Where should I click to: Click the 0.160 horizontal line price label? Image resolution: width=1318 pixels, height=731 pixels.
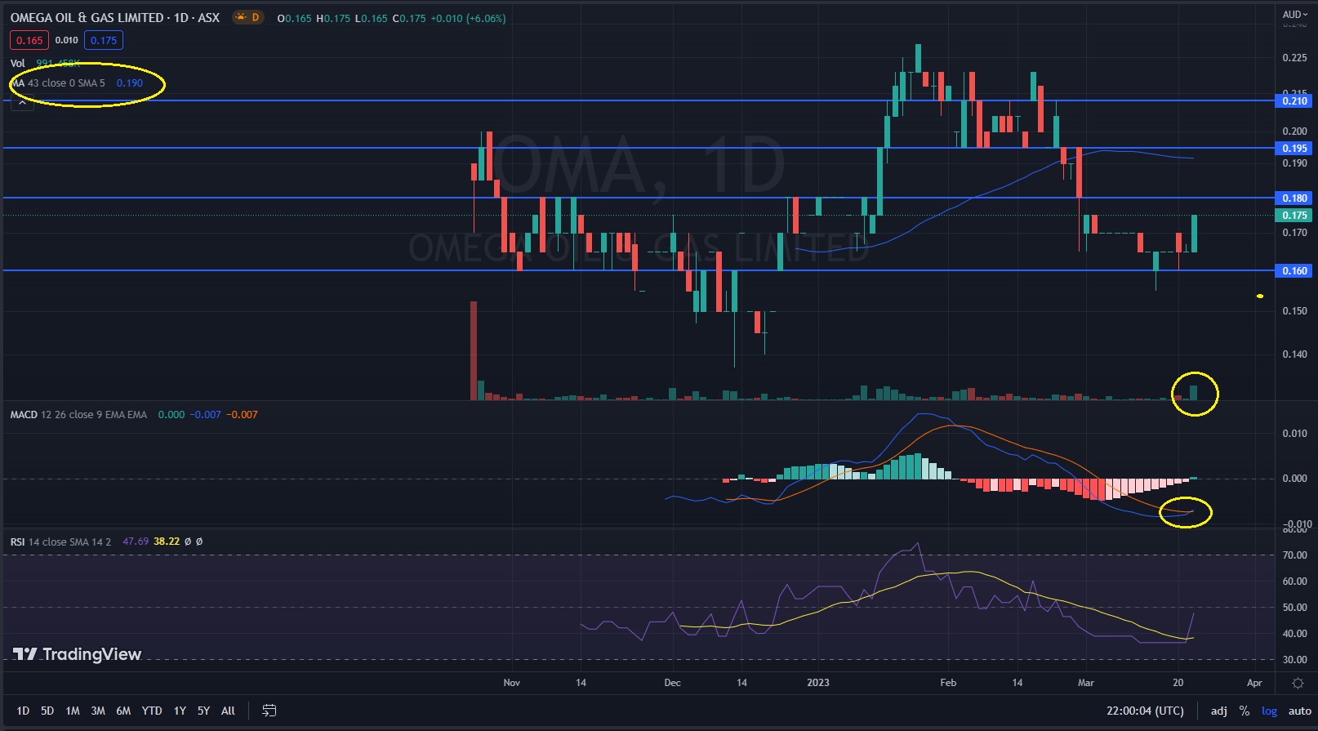pos(1294,271)
